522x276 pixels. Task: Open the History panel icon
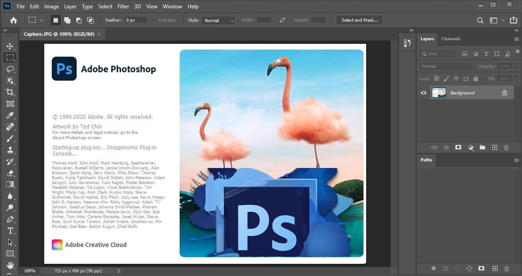(x=407, y=43)
